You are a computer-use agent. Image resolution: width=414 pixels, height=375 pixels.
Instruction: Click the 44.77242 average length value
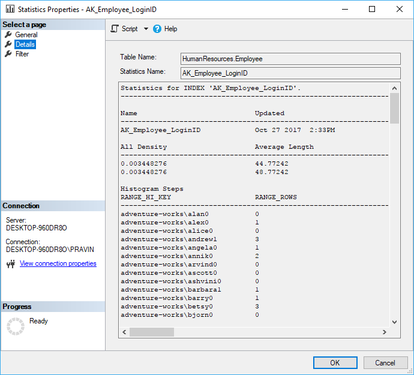point(272,164)
